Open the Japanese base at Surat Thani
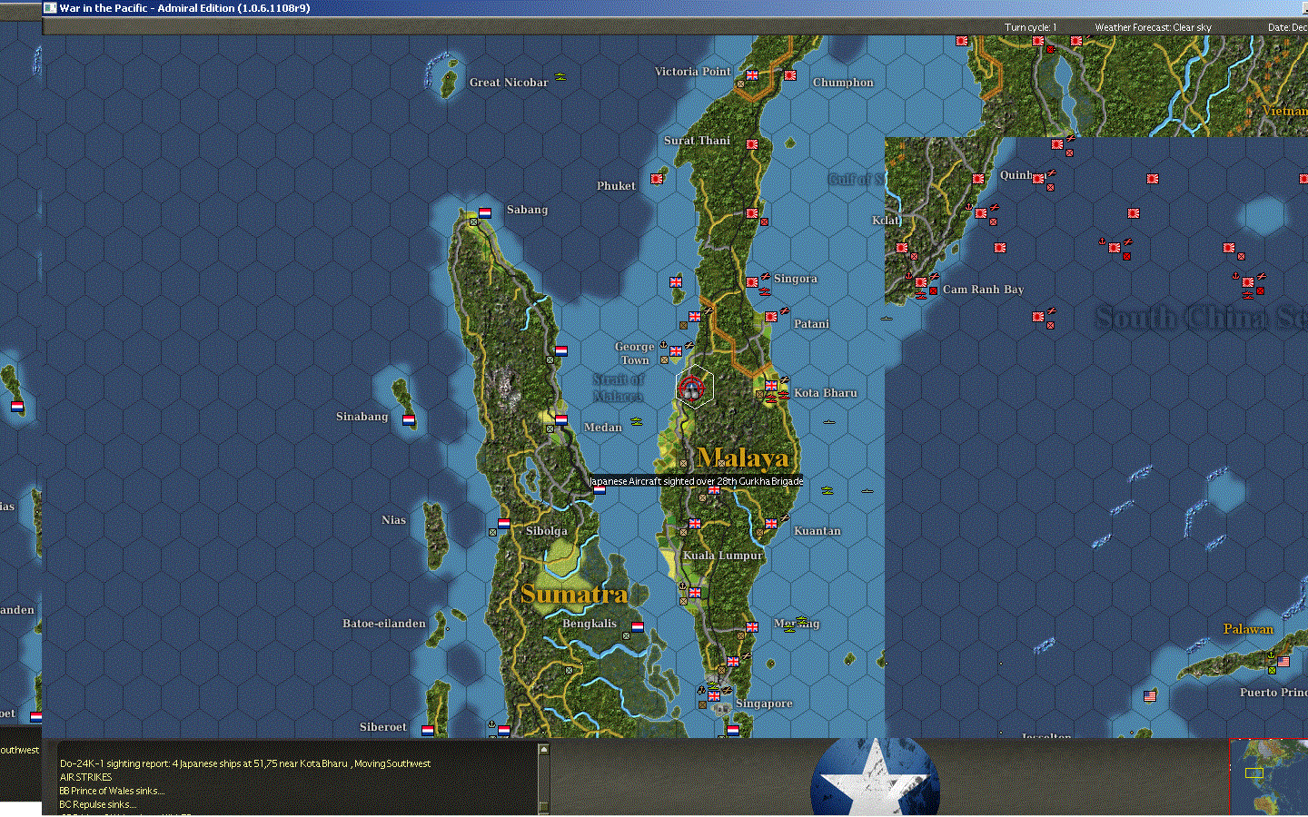 (752, 144)
